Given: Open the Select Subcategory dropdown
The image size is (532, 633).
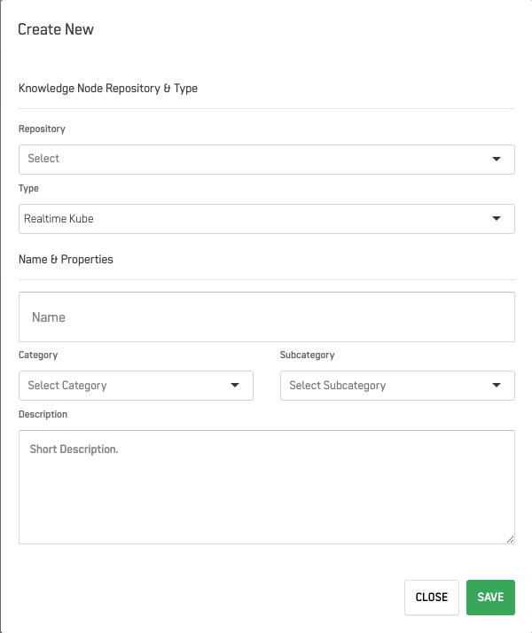Looking at the screenshot, I should [397, 386].
